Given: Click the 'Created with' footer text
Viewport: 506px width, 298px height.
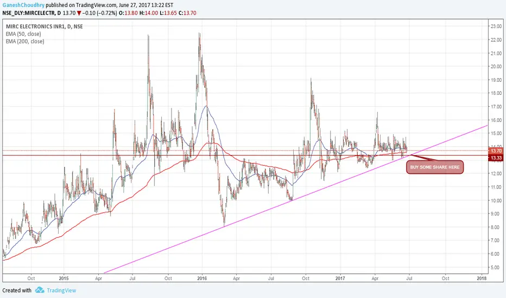Looking at the screenshot, I should pos(17,290).
